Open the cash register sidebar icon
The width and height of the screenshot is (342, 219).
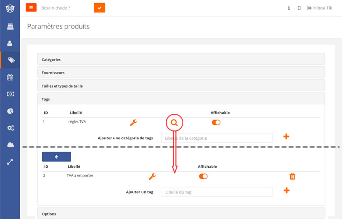pyautogui.click(x=10, y=26)
